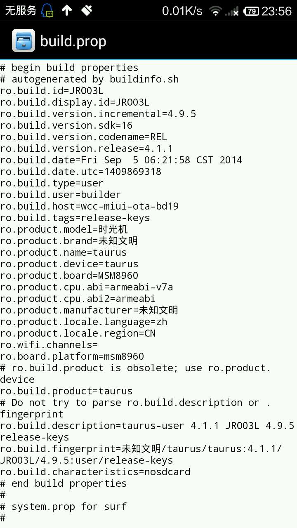Tap the ro.build.id=JRO03L line
The image size is (297, 528).
pos(52,91)
